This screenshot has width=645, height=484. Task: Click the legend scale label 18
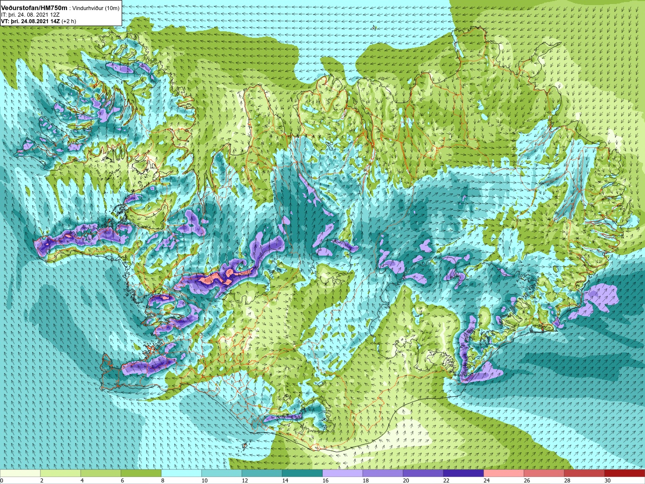tap(366, 480)
